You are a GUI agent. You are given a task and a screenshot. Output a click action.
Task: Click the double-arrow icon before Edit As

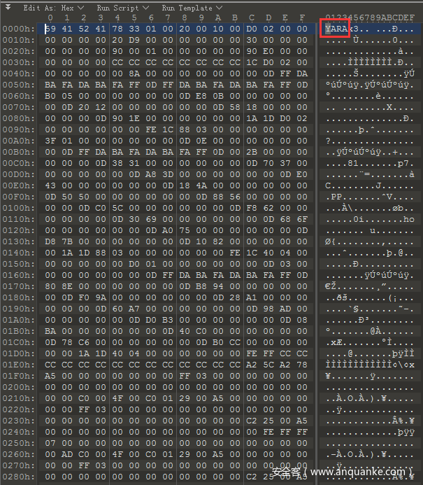pyautogui.click(x=8, y=7)
